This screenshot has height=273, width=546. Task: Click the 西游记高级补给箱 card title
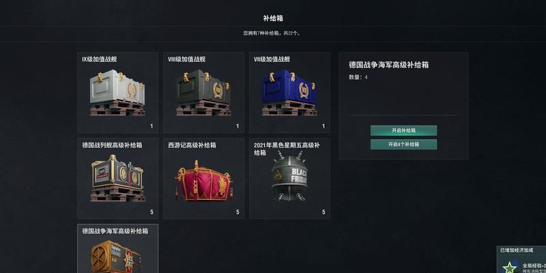click(x=192, y=145)
